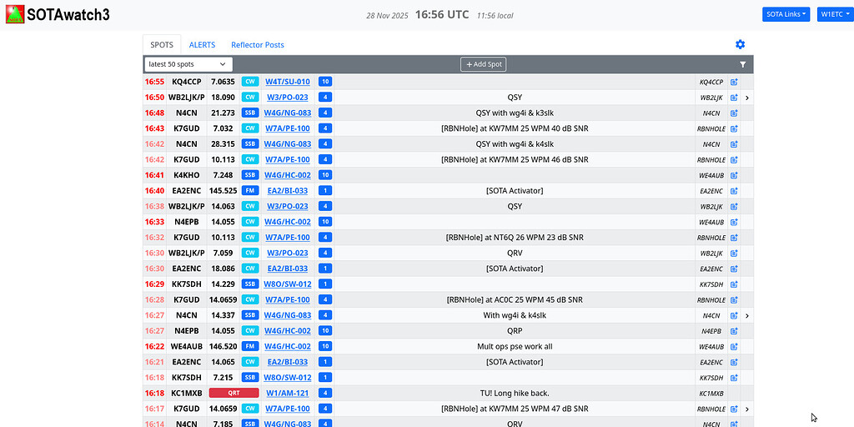Click the add-spot icon in KQ4CCP row
The width and height of the screenshot is (854, 427).
click(734, 82)
